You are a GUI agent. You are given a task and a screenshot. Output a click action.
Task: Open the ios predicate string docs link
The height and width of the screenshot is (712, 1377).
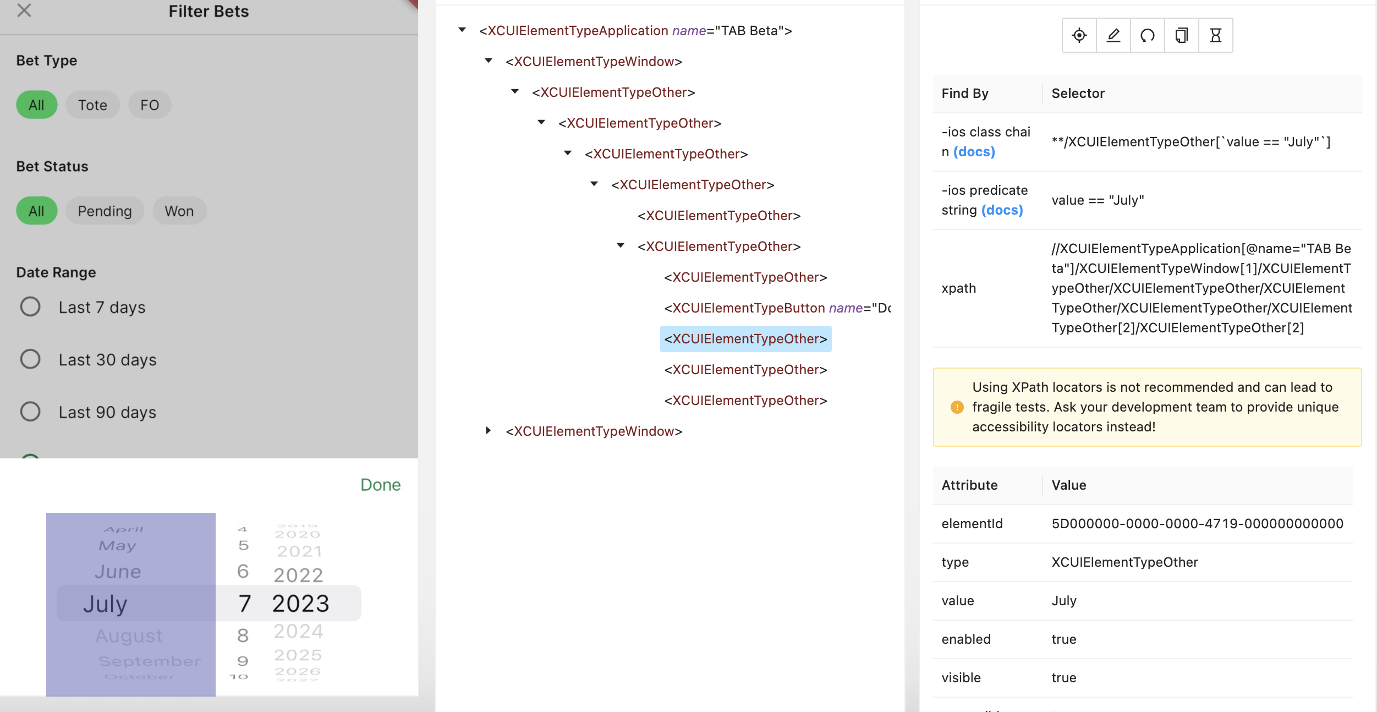(1002, 210)
